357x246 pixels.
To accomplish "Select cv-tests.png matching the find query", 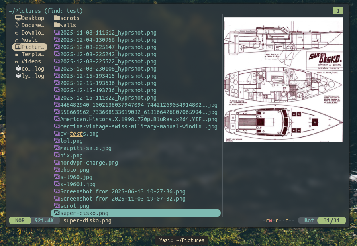I will click(79, 134).
